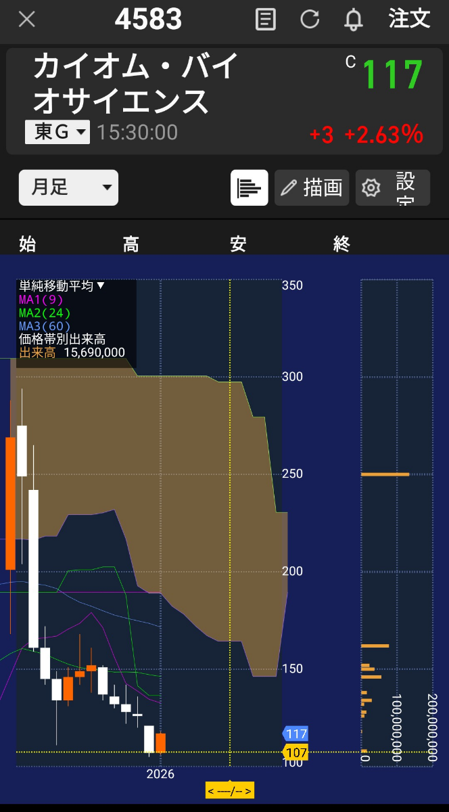Open the alert bell icon
The height and width of the screenshot is (812, 449).
click(x=353, y=20)
